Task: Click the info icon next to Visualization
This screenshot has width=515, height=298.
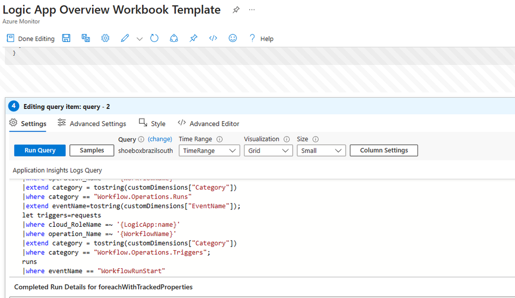Action: click(x=287, y=139)
